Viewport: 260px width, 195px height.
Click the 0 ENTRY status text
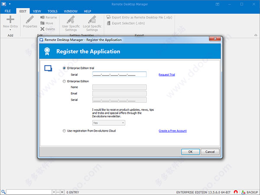(x=73, y=192)
